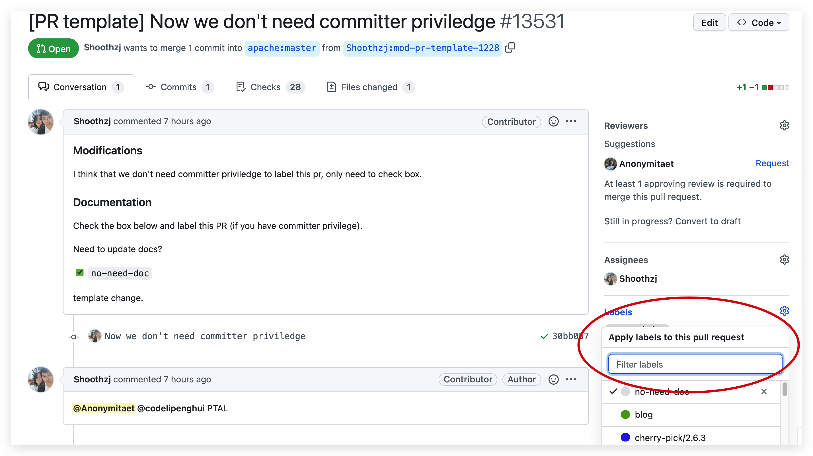Open Assignees settings gear
The image size is (813, 456).
(x=784, y=260)
